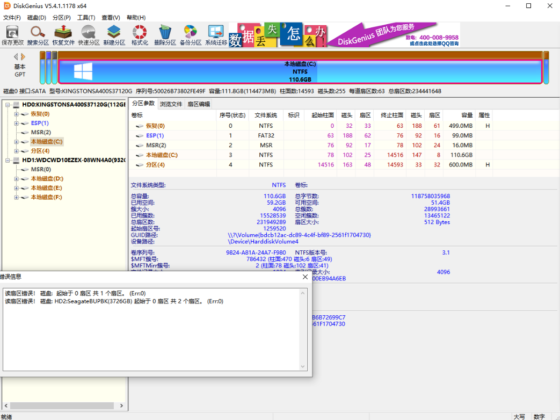Click the 保存更改 save changes toolbar icon
The image size is (560, 420).
point(12,35)
